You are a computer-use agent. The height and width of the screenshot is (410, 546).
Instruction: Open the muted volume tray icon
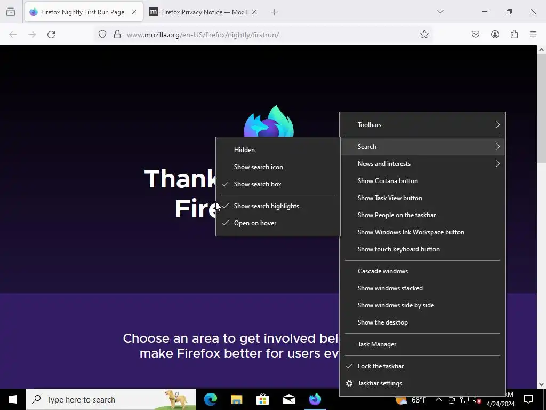pos(477,400)
